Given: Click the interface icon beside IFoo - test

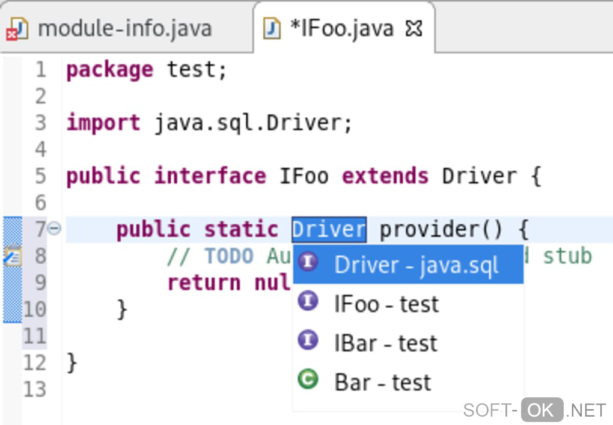Looking at the screenshot, I should [x=308, y=301].
